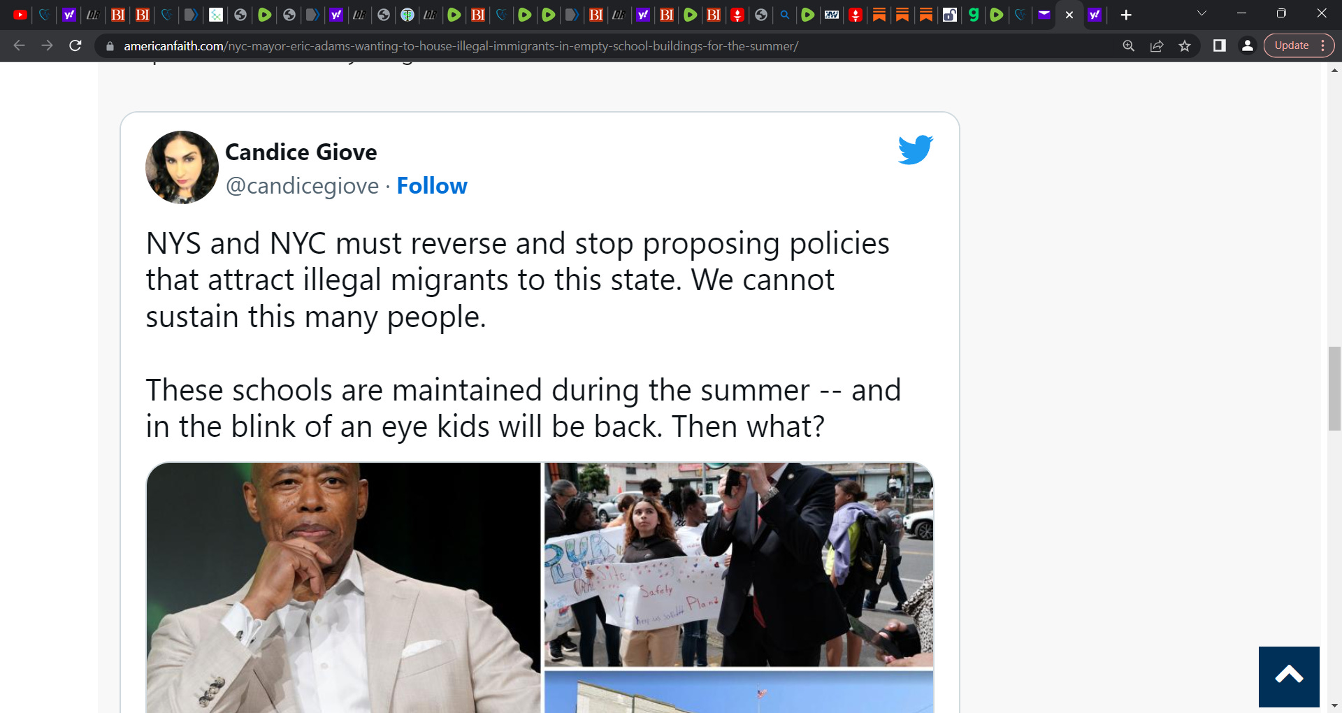Expand the tab search dropdown chevron

[x=1202, y=13]
